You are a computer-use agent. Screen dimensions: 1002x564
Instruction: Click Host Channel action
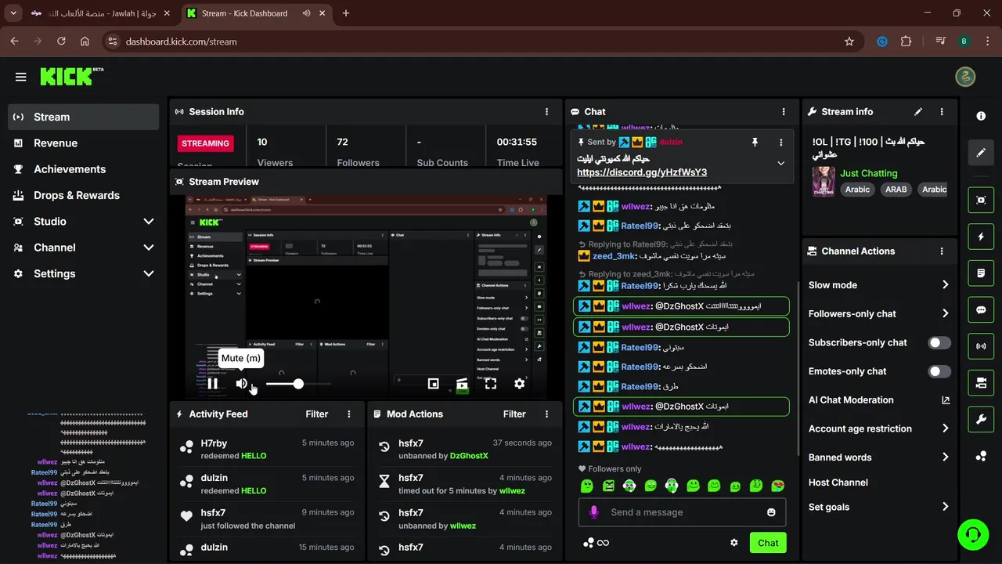[838, 483]
